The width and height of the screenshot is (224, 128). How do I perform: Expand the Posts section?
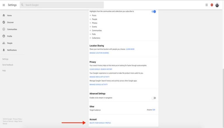pos(90,15)
